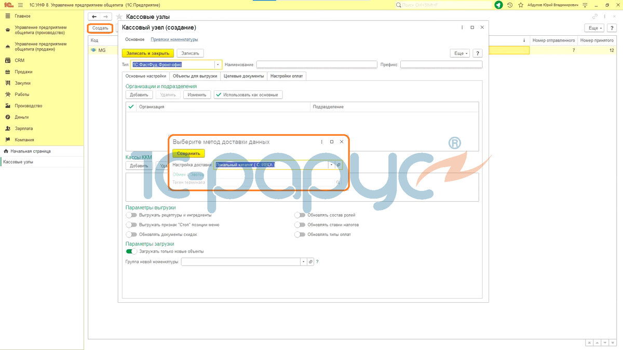This screenshot has height=350, width=623.
Task: Open Кассовые узлы item in open-windows panel
Action: [x=42, y=162]
